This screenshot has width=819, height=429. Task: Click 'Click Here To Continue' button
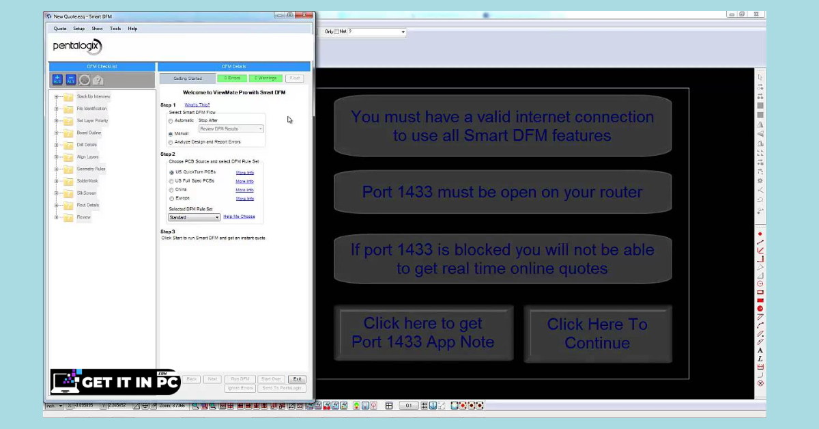pyautogui.click(x=597, y=333)
